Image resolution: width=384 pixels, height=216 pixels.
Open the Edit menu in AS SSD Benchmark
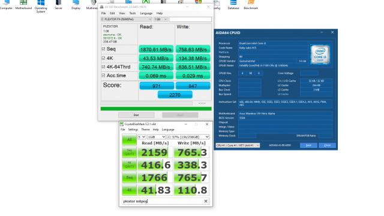point(112,13)
